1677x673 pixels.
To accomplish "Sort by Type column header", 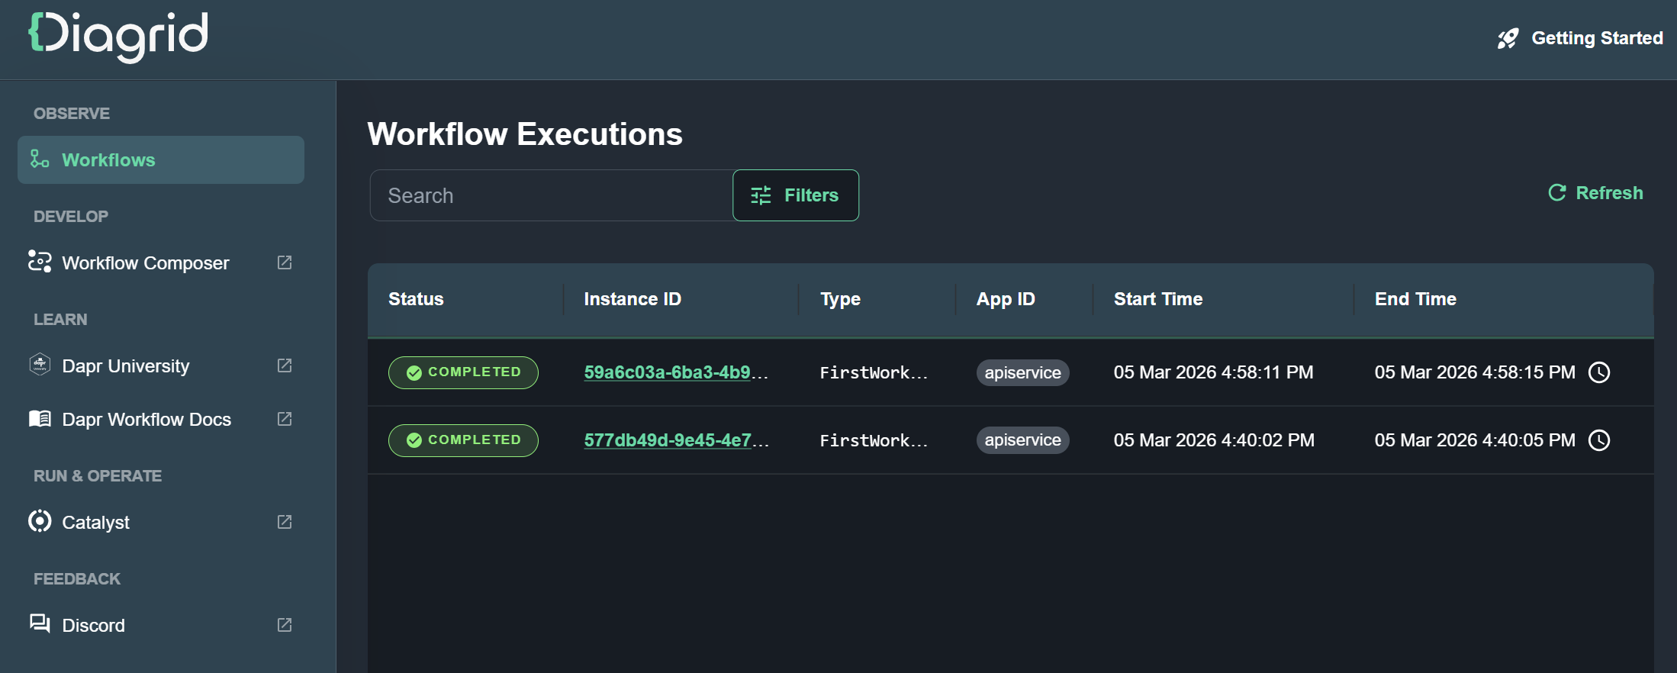I will 840,299.
